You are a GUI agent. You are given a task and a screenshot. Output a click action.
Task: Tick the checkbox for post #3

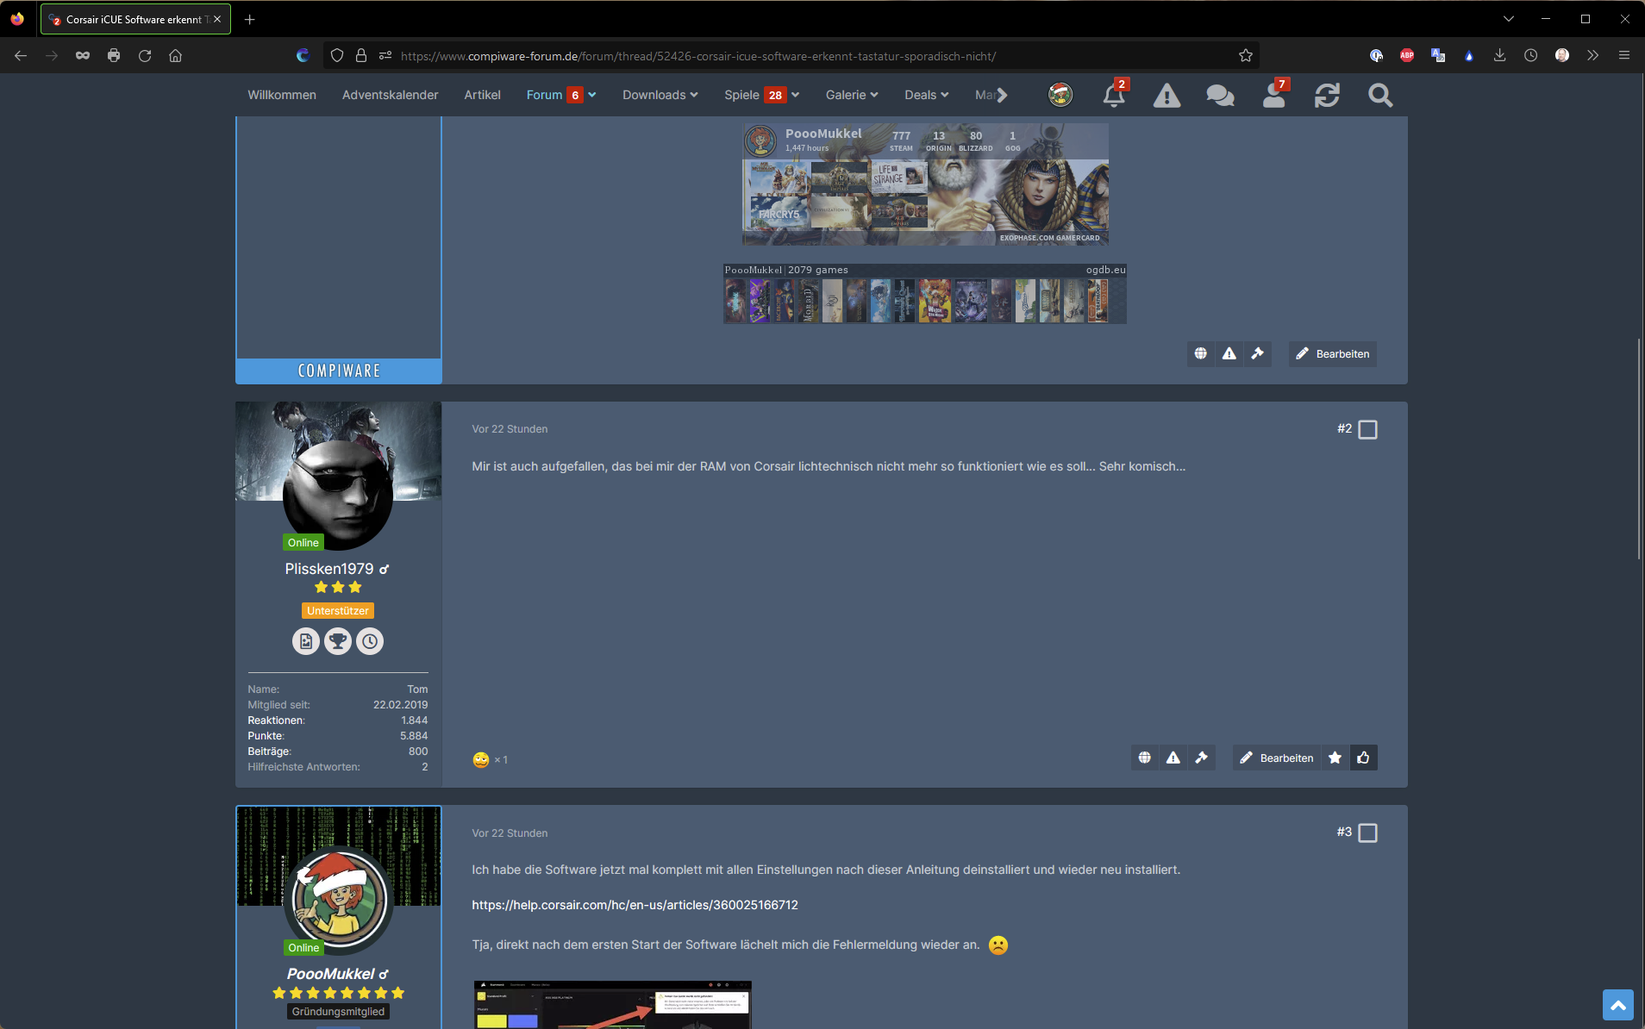pos(1367,833)
